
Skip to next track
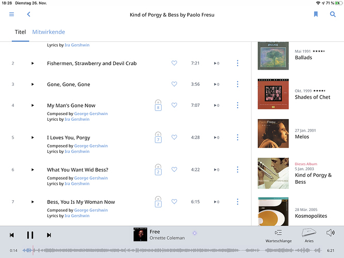point(49,235)
